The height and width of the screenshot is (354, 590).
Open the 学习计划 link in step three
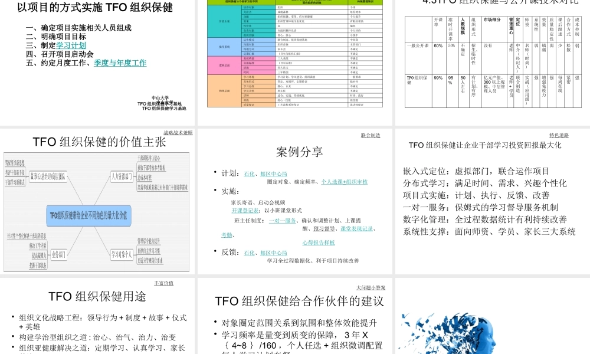click(x=71, y=45)
